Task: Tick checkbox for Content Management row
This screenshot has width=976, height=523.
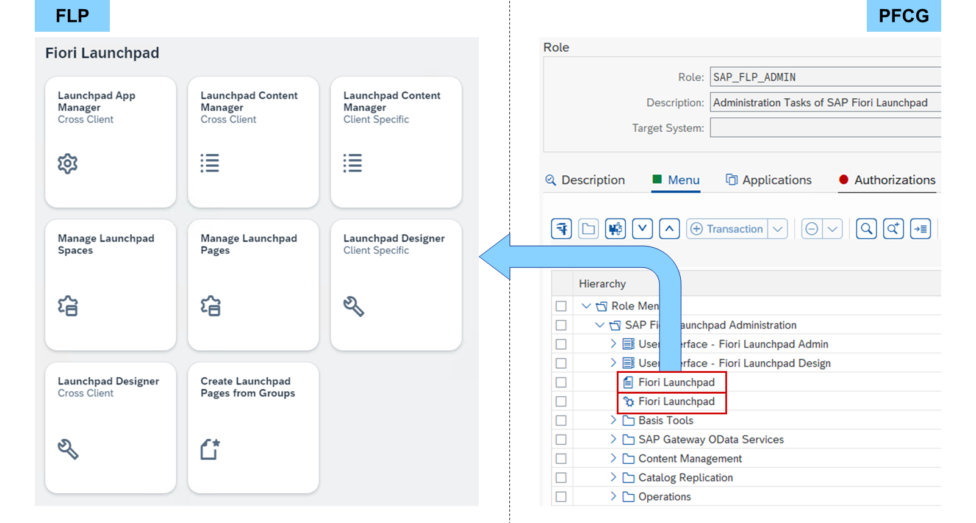Action: point(561,459)
